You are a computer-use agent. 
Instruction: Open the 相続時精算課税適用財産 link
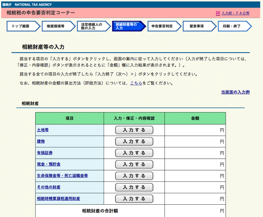pyautogui.click(x=58, y=199)
